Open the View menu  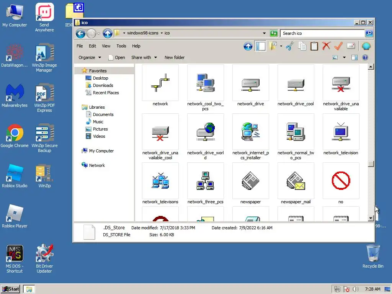(106, 46)
